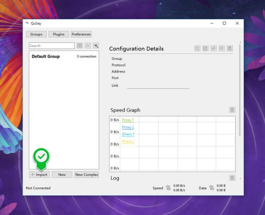
Task: Open Preferences dialog
Action: pos(81,34)
